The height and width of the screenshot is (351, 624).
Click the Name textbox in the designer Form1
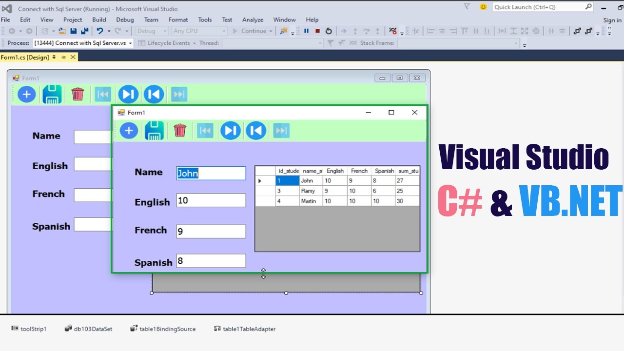pyautogui.click(x=93, y=137)
